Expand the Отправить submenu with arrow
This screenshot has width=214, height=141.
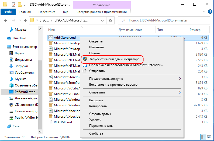click(x=132, y=92)
